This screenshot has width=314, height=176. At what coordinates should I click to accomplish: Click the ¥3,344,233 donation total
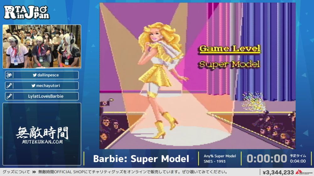pos(278,172)
